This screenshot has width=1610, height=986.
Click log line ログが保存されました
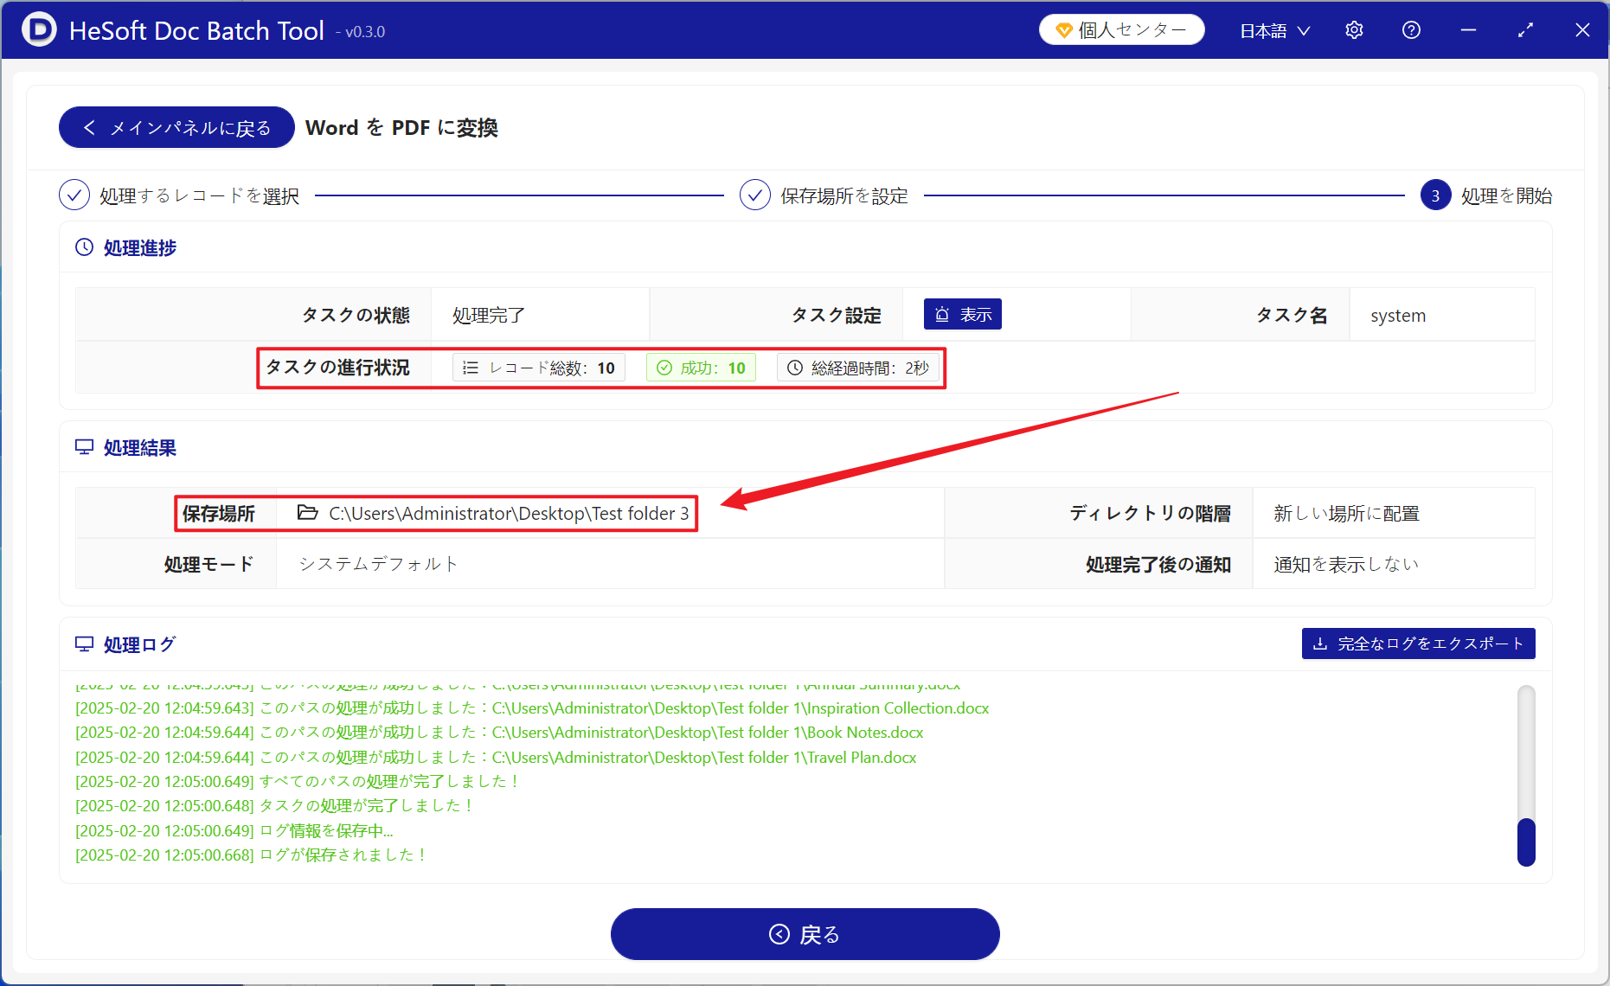coord(252,855)
